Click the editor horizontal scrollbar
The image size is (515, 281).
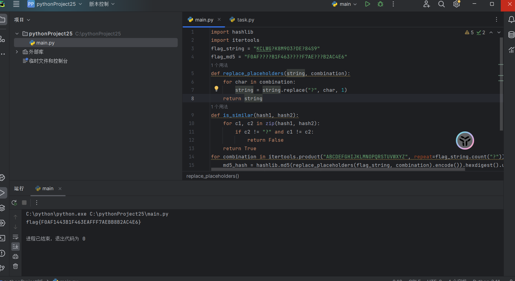(337, 170)
